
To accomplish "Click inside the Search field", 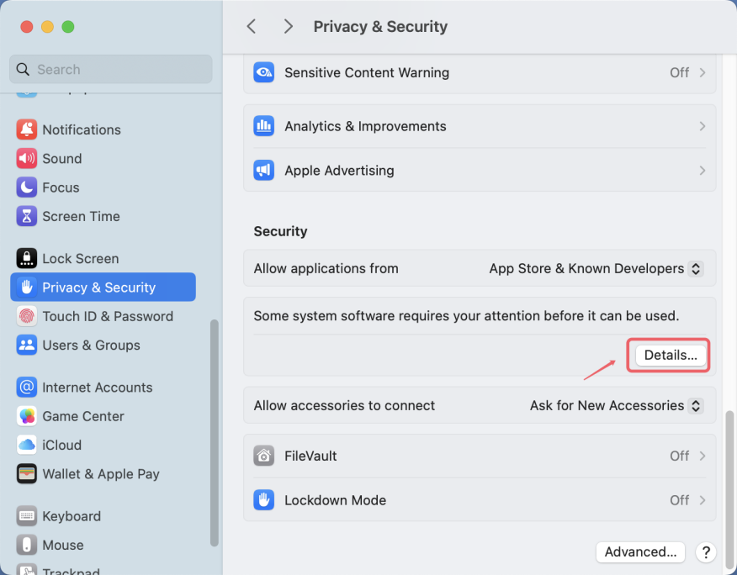I will (x=110, y=69).
